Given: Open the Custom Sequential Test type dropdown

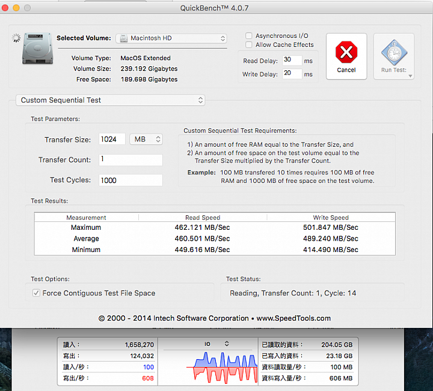Looking at the screenshot, I should point(111,100).
